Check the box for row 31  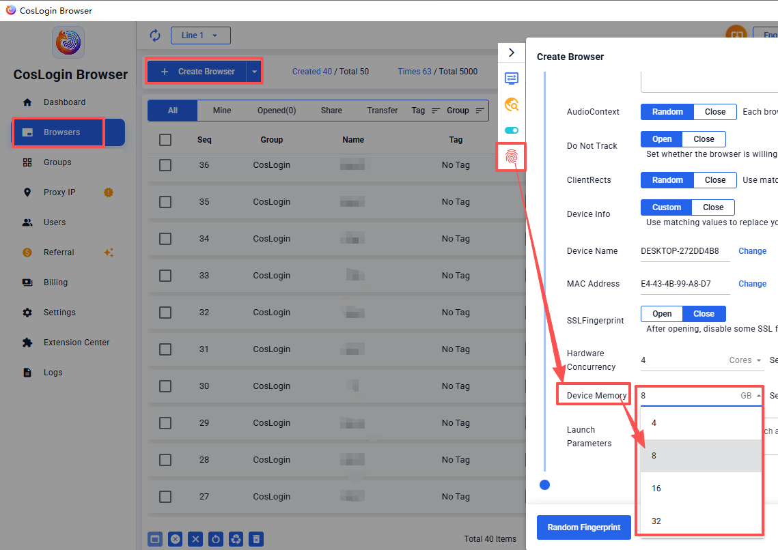(x=165, y=349)
